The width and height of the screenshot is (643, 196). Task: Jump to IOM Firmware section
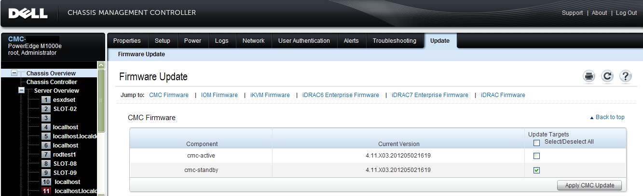tap(219, 95)
